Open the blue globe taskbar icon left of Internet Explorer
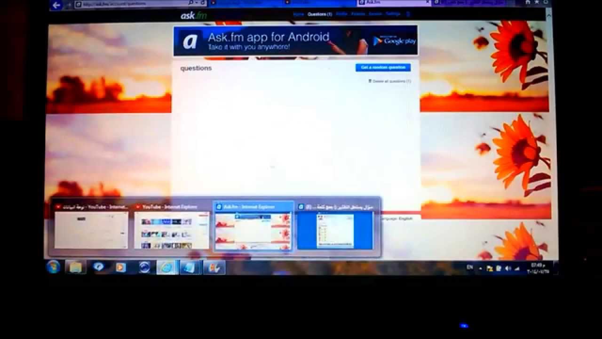 point(144,267)
